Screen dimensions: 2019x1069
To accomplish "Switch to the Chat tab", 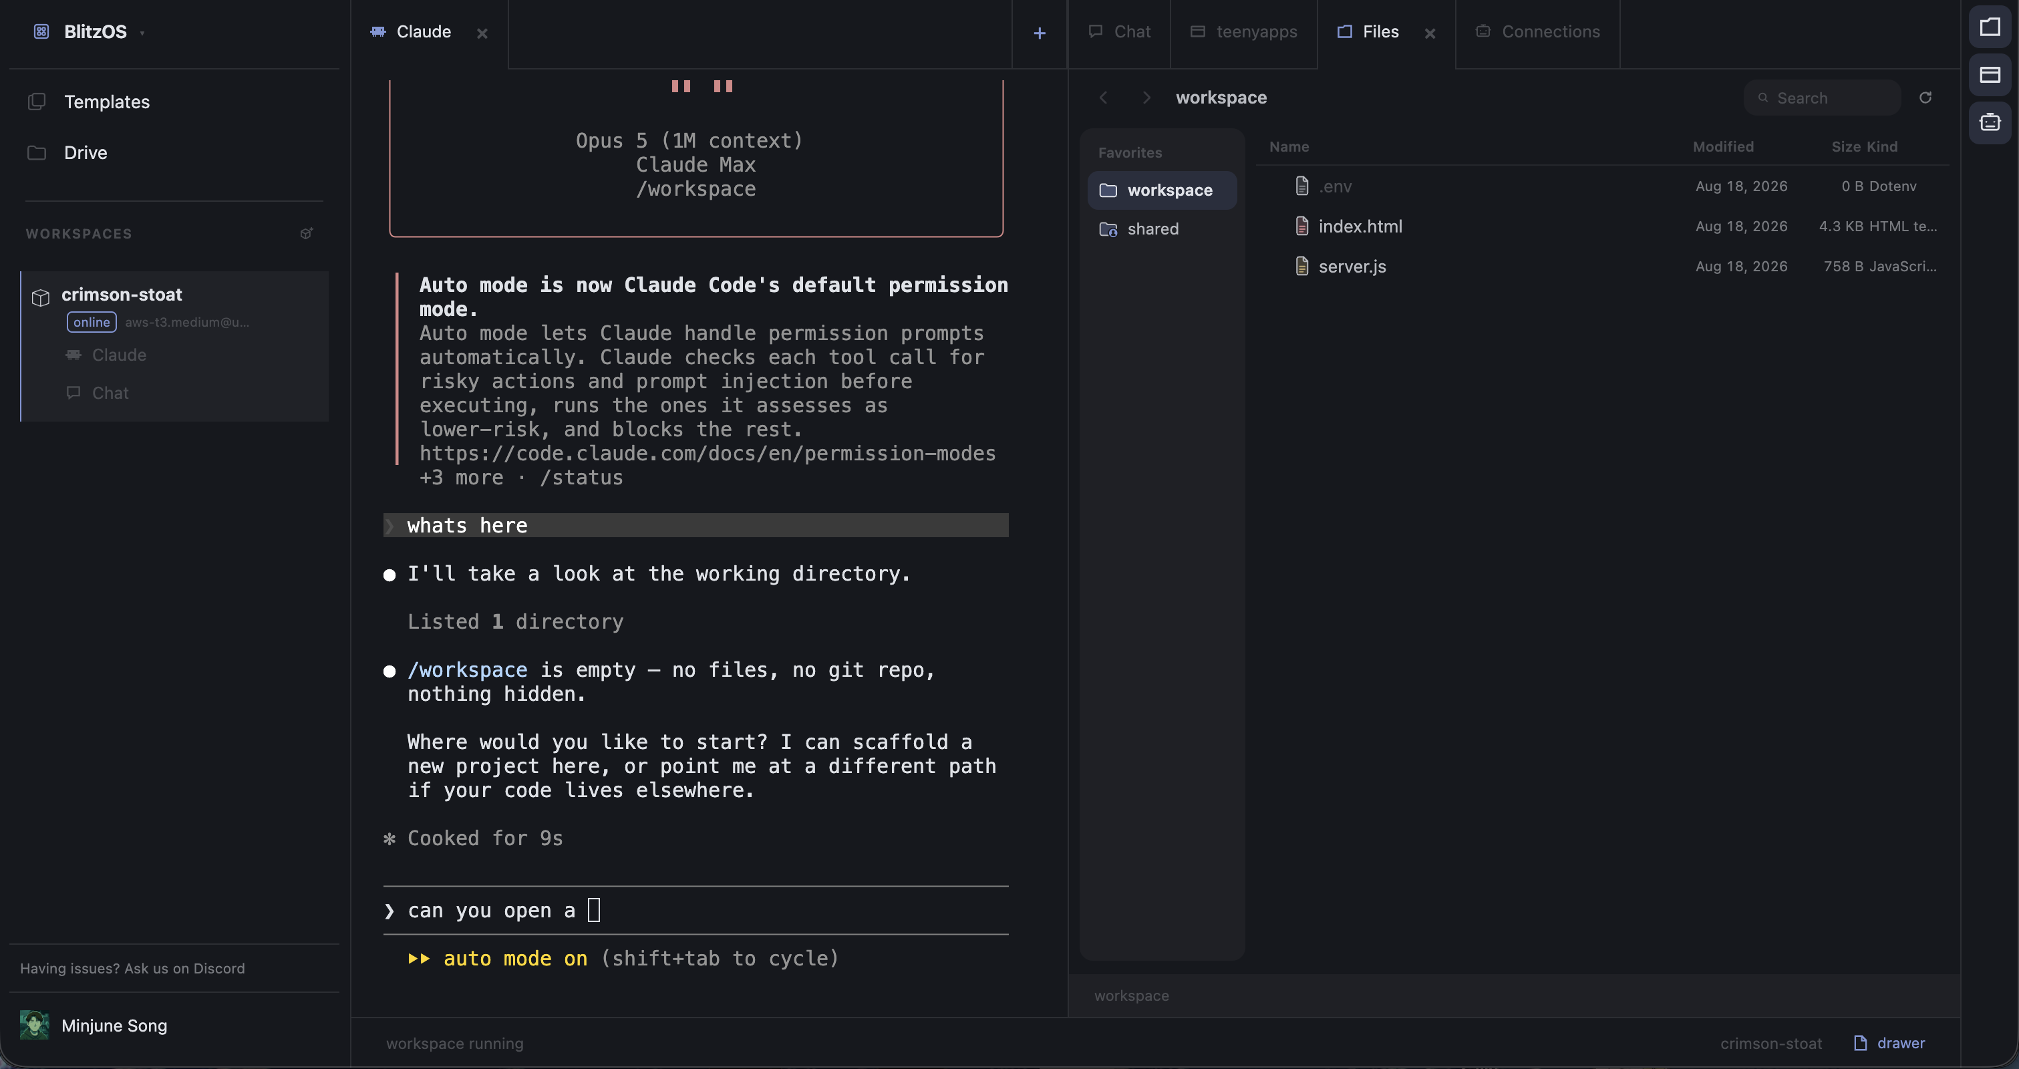I will pyautogui.click(x=1119, y=32).
